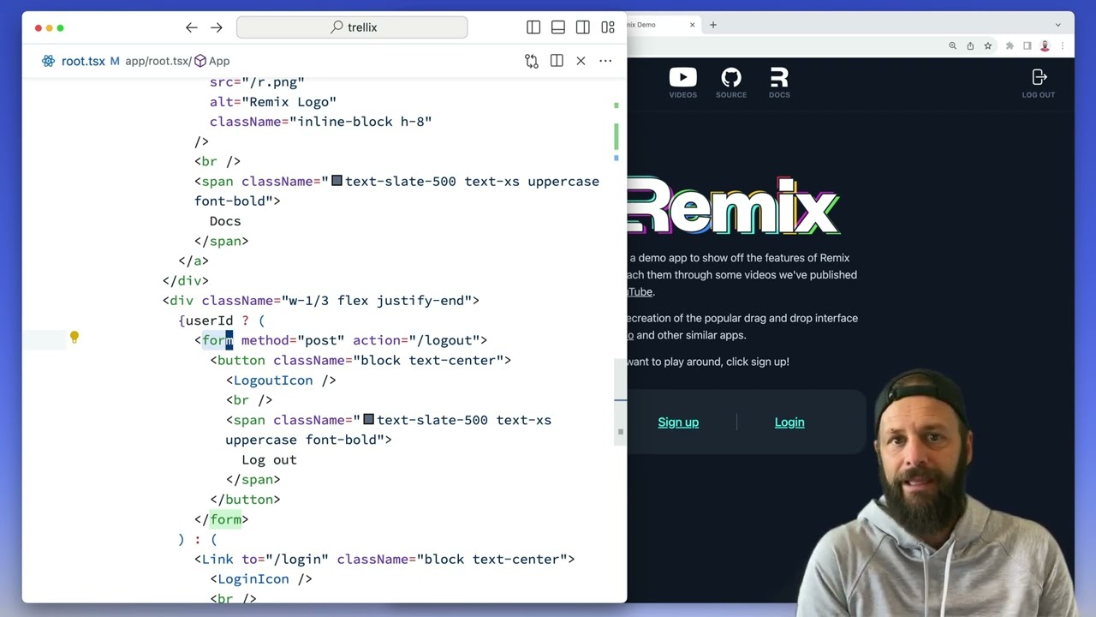Screen dimensions: 1096x617
Task: Open the Source GitHub icon link
Action: point(730,83)
